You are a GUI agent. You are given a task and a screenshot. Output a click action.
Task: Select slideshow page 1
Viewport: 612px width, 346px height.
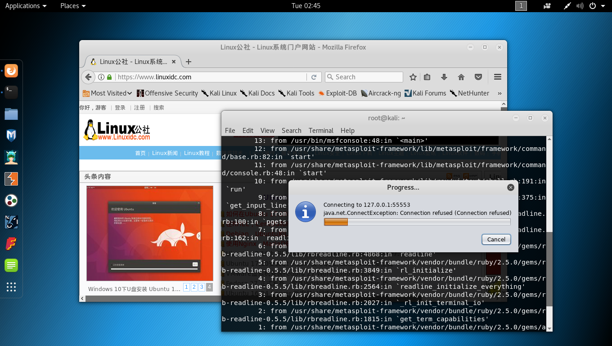(187, 287)
